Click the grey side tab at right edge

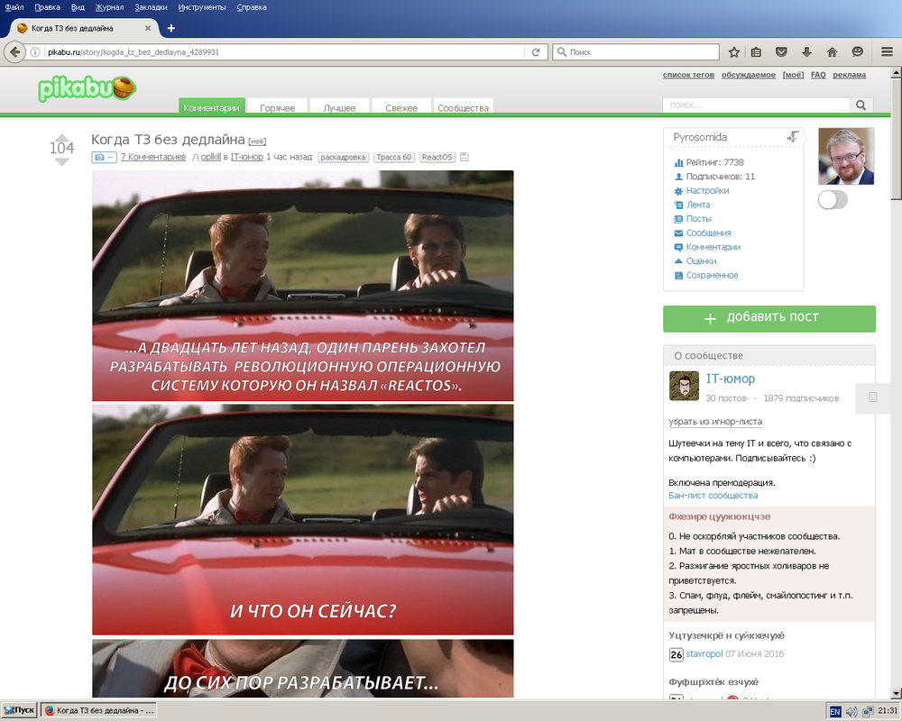pos(872,397)
